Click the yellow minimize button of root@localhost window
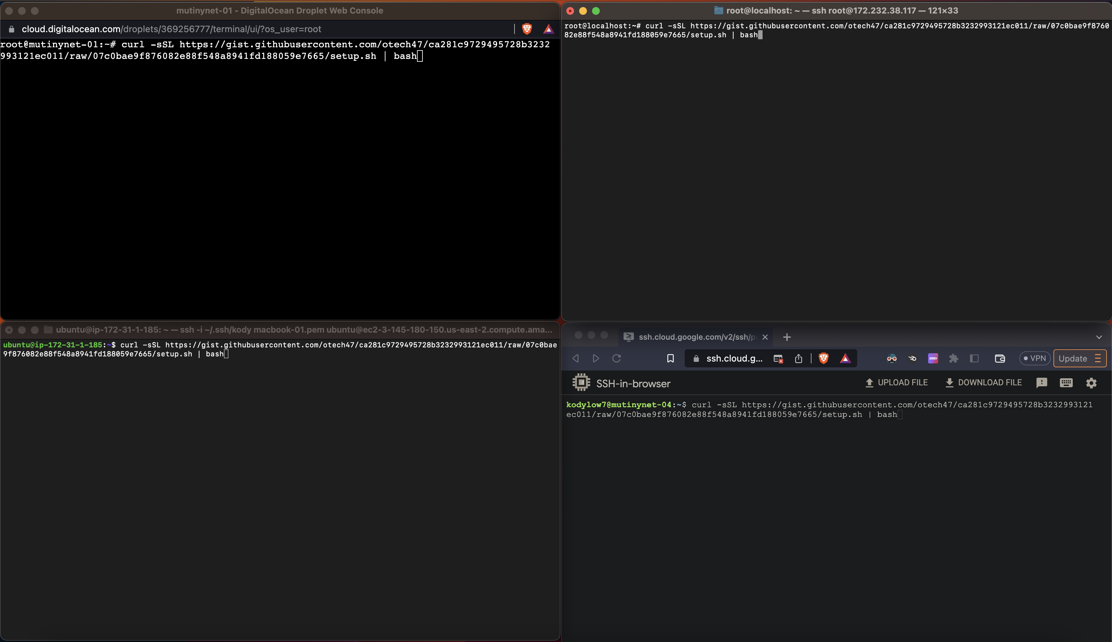Image resolution: width=1112 pixels, height=642 pixels. 583,11
